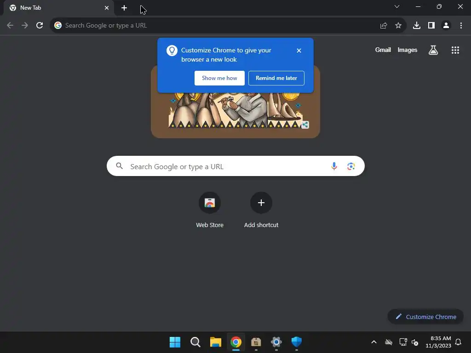The width and height of the screenshot is (471, 353).
Task: Open Settings gear in the taskbar
Action: 276,342
